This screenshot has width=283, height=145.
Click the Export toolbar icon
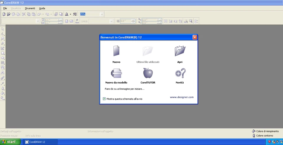tap(61, 14)
